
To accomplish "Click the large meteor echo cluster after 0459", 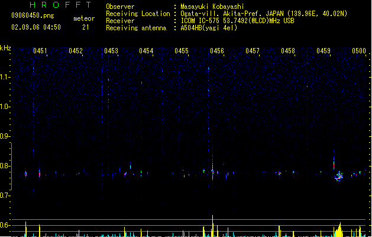I will pos(339,177).
